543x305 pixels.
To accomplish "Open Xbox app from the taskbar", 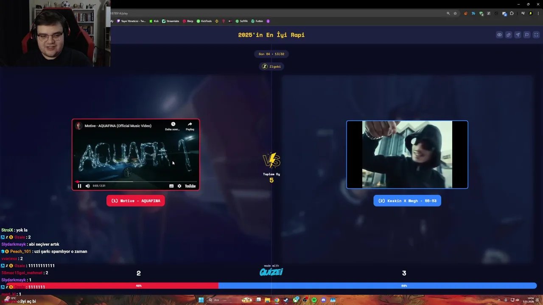I will (x=296, y=300).
